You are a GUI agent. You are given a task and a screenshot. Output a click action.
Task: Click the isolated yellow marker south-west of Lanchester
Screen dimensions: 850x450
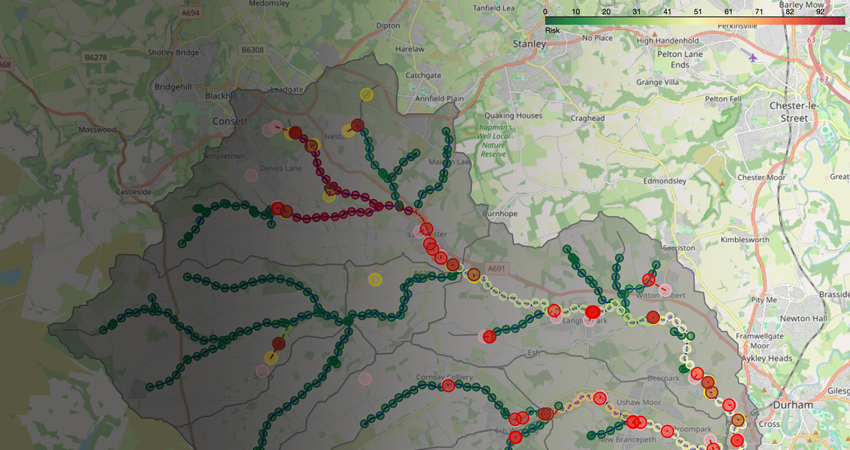(x=375, y=279)
